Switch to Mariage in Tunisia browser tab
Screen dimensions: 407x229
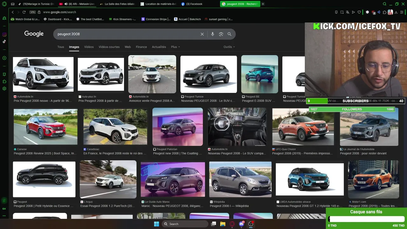[x=36, y=4]
